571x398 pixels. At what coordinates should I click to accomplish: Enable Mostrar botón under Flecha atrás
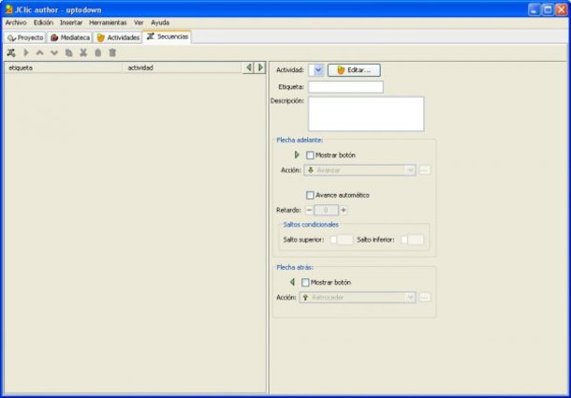click(x=305, y=283)
